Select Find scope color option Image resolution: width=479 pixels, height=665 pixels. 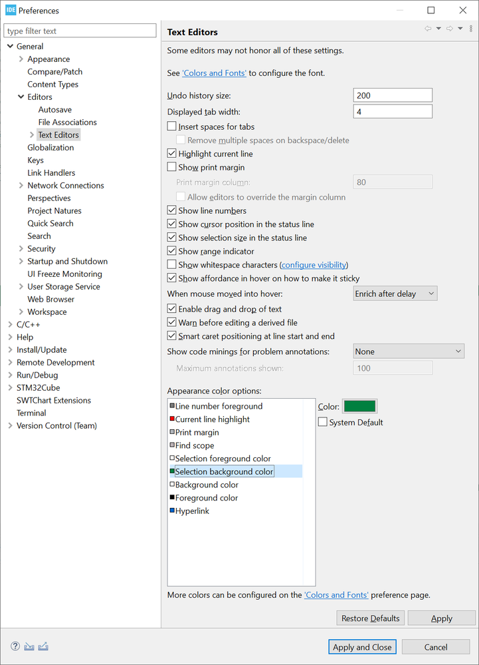click(194, 445)
